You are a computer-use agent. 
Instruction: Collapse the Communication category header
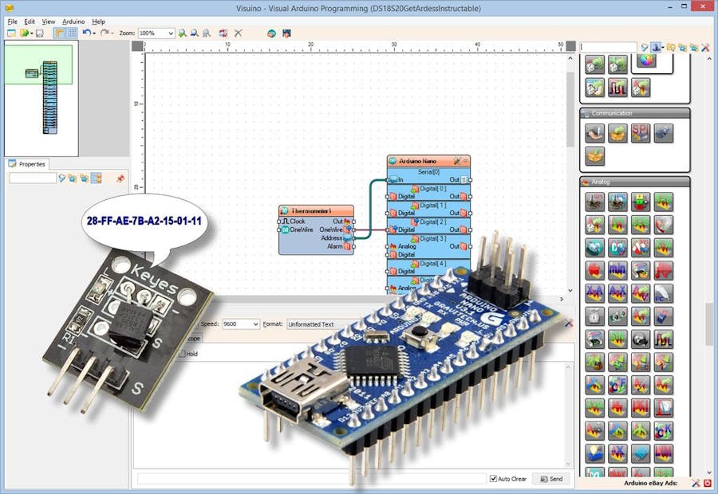coord(634,114)
